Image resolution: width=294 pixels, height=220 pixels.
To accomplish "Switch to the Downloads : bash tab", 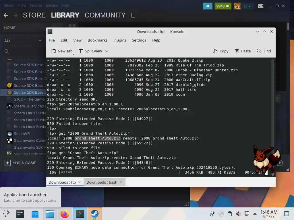I will click(102, 182).
